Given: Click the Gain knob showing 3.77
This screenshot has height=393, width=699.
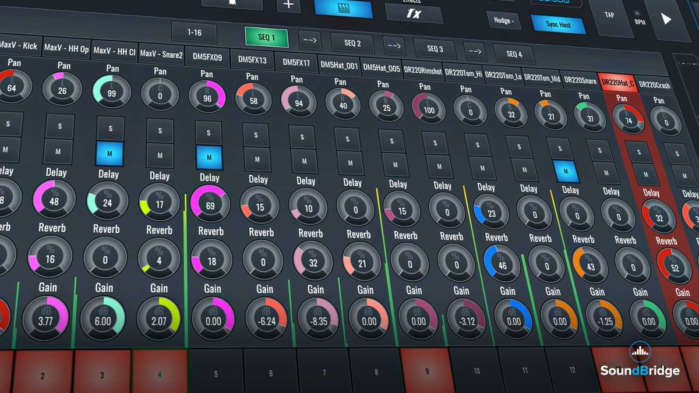Looking at the screenshot, I should (45, 318).
